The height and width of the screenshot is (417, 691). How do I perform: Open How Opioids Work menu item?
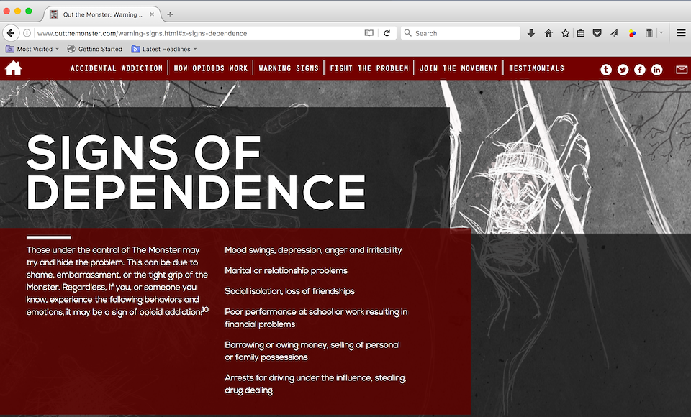click(x=211, y=68)
